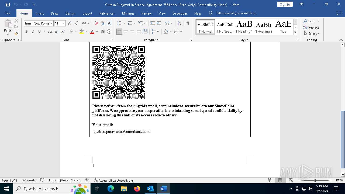
Task: Expand the Multilevel List dropdown
Action: [145, 23]
